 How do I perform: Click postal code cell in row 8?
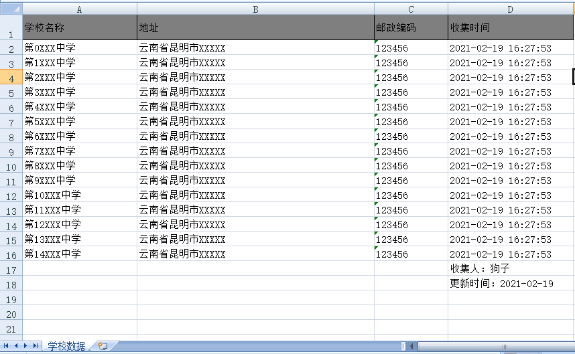point(411,136)
